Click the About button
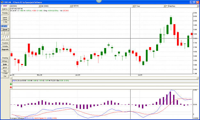 point(5,67)
